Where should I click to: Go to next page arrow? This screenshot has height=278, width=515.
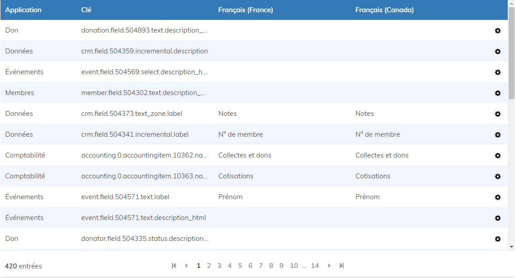pos(329,266)
